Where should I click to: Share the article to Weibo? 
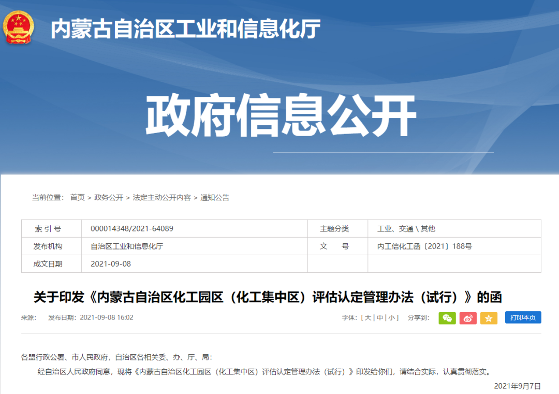click(x=468, y=318)
